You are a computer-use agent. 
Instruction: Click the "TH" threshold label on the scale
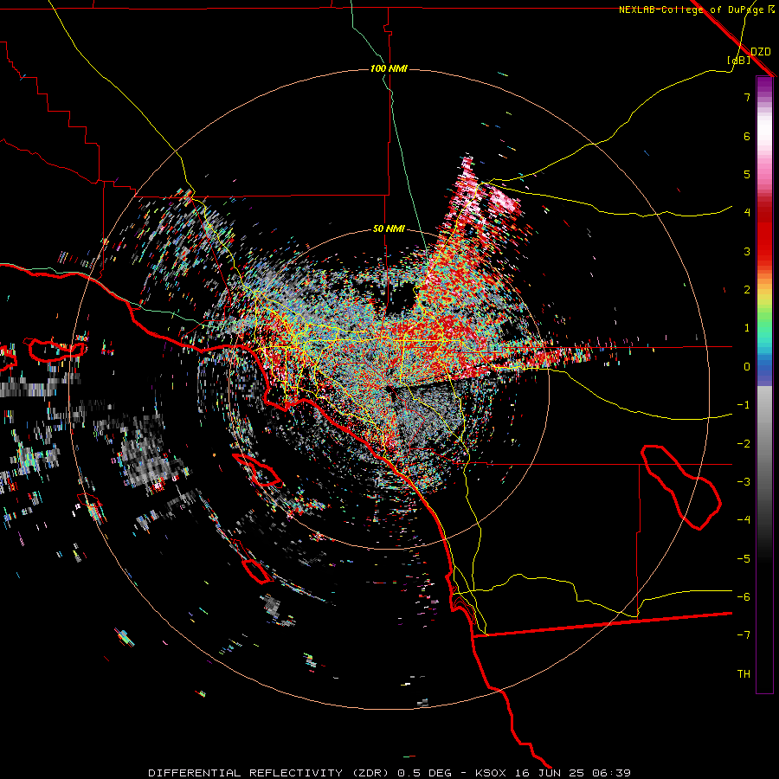coord(744,674)
